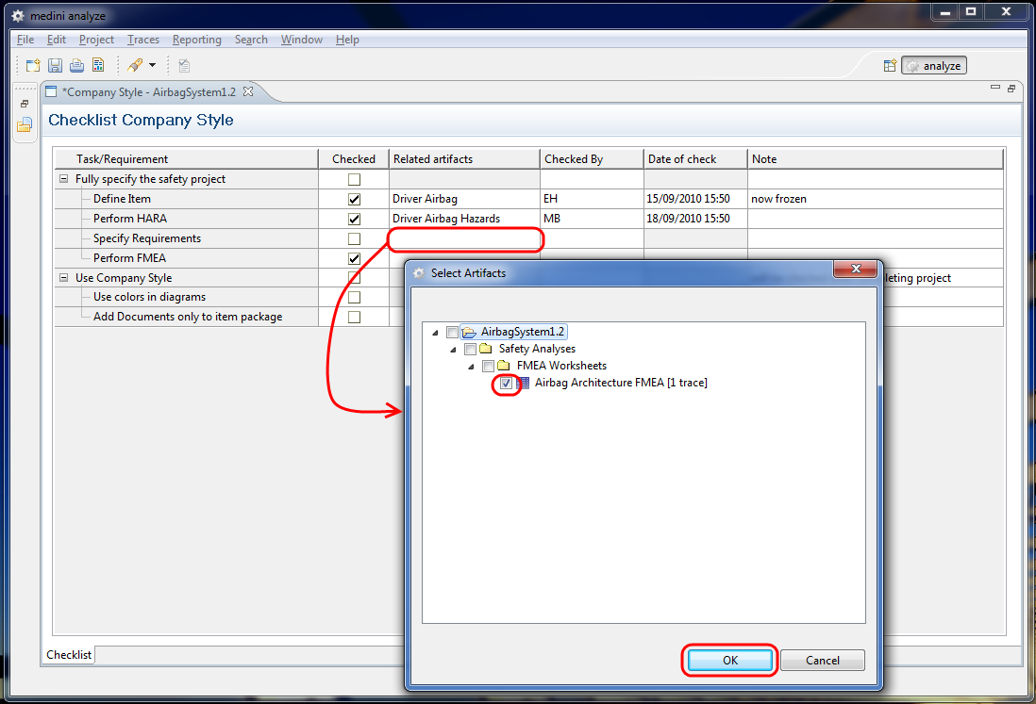Collapse 'Fully specify the safety project' group
The width and height of the screenshot is (1036, 704).
[63, 179]
